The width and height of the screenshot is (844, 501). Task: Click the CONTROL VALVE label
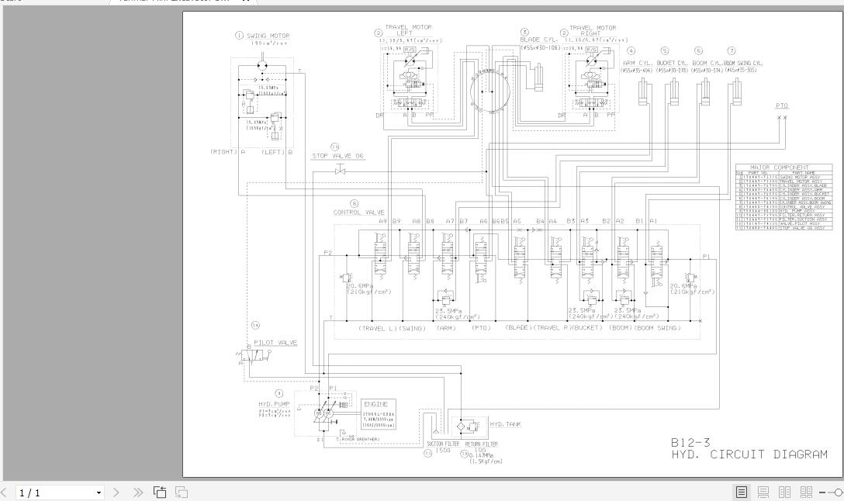click(358, 212)
